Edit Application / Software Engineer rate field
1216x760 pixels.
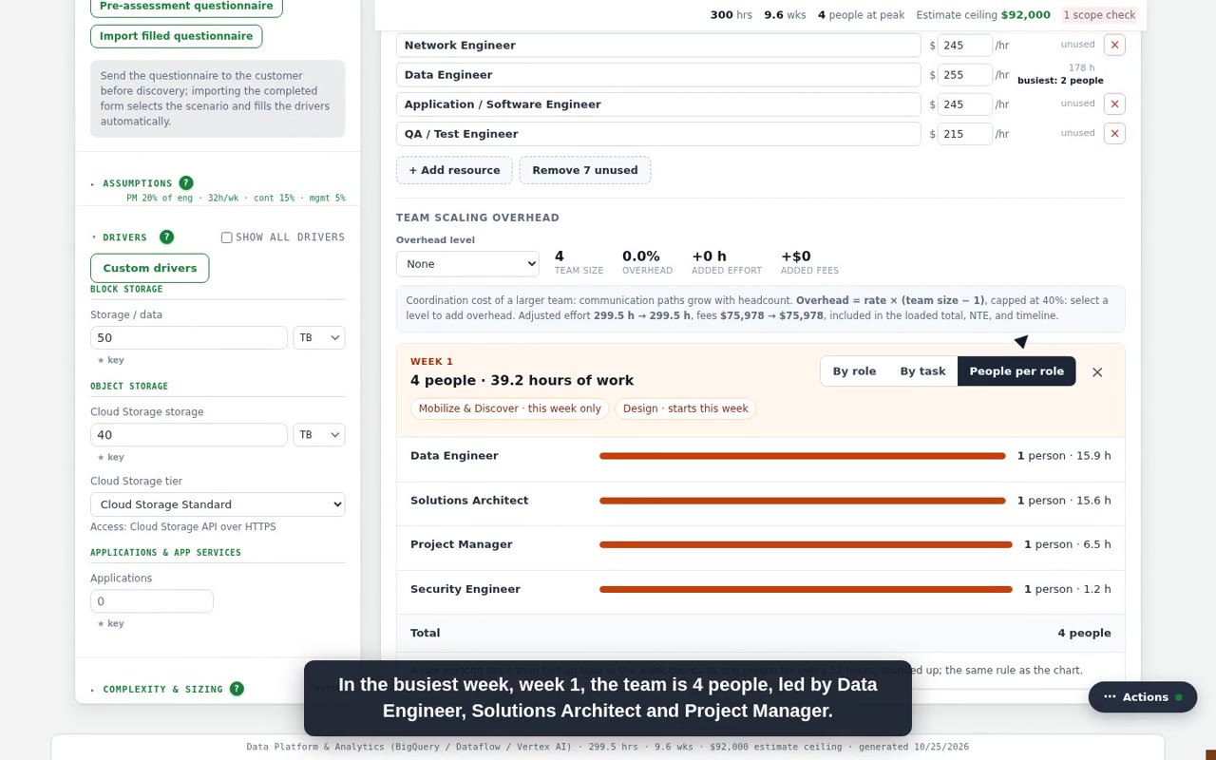coord(964,104)
